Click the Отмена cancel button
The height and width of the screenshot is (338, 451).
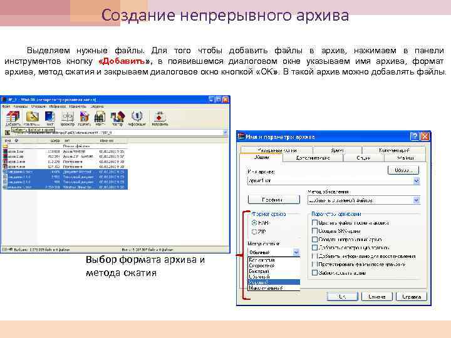[x=377, y=297]
